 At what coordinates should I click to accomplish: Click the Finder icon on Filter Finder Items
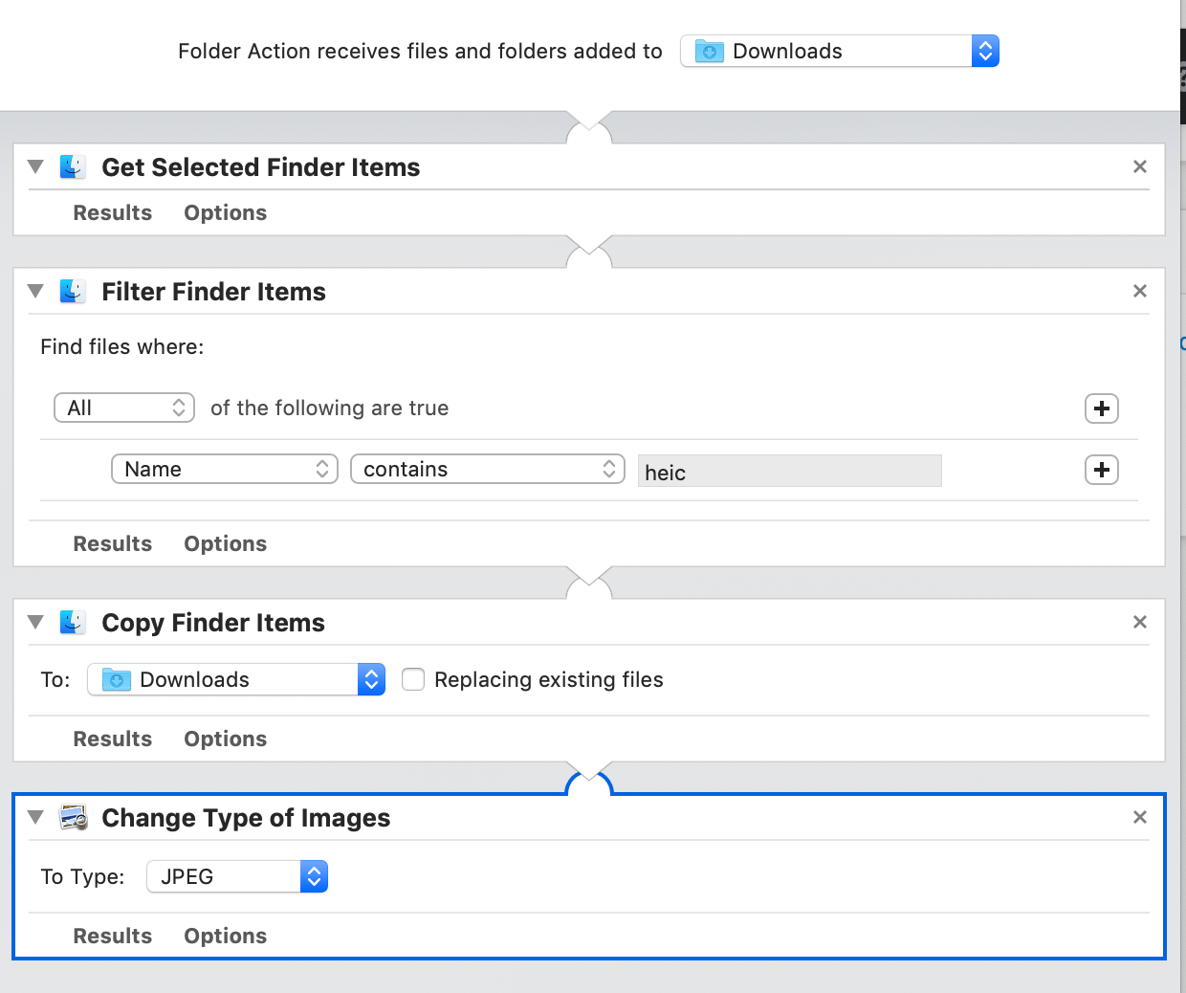pyautogui.click(x=72, y=291)
